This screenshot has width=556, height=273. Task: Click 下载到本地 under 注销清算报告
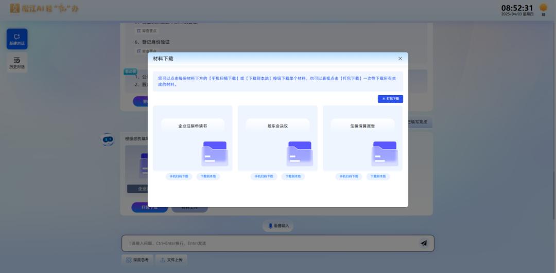(x=378, y=176)
